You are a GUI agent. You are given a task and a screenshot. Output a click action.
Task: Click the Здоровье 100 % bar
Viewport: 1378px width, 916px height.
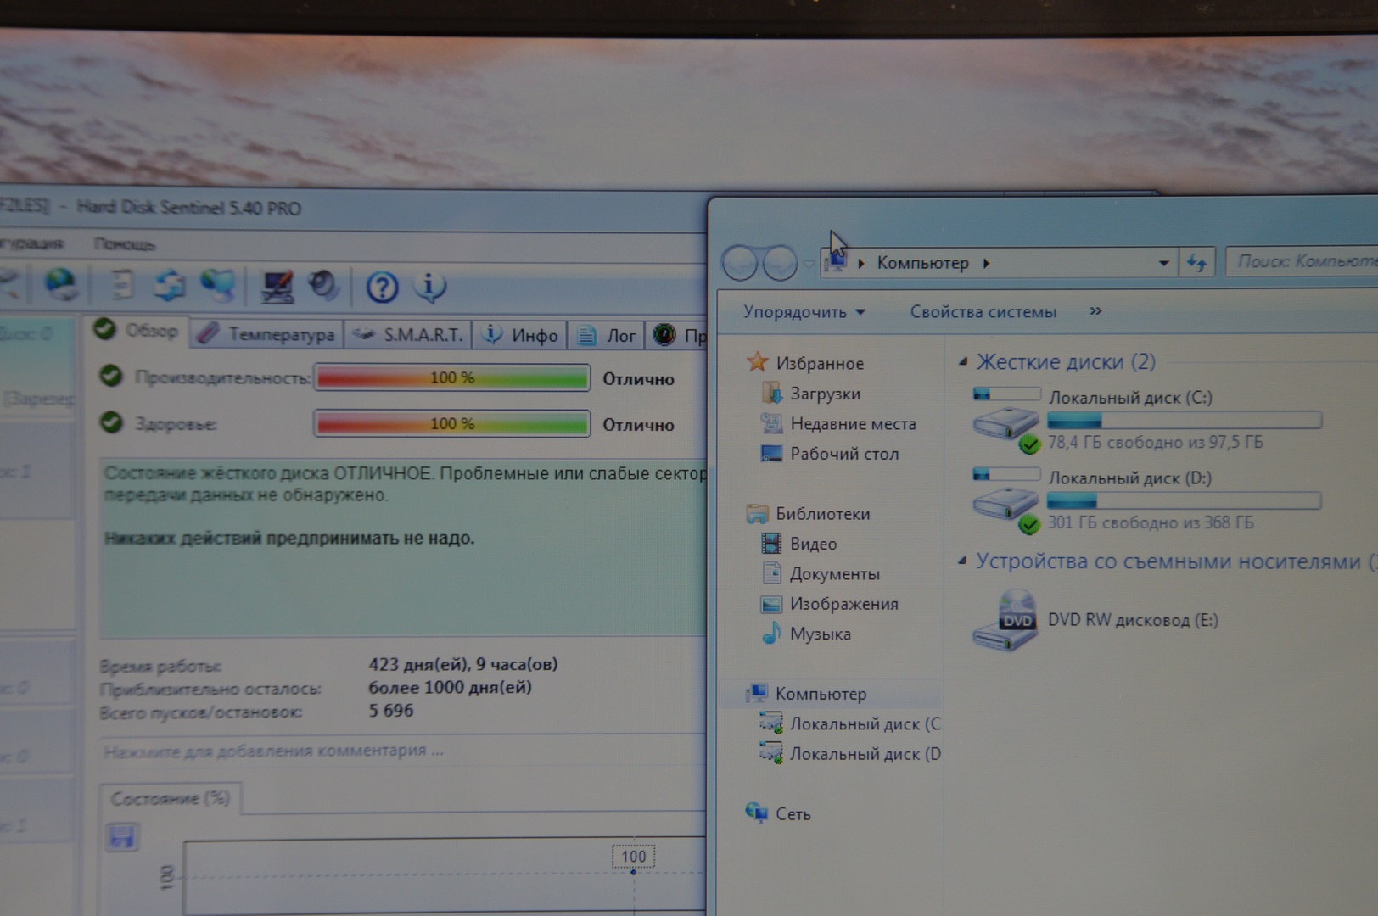(x=452, y=423)
